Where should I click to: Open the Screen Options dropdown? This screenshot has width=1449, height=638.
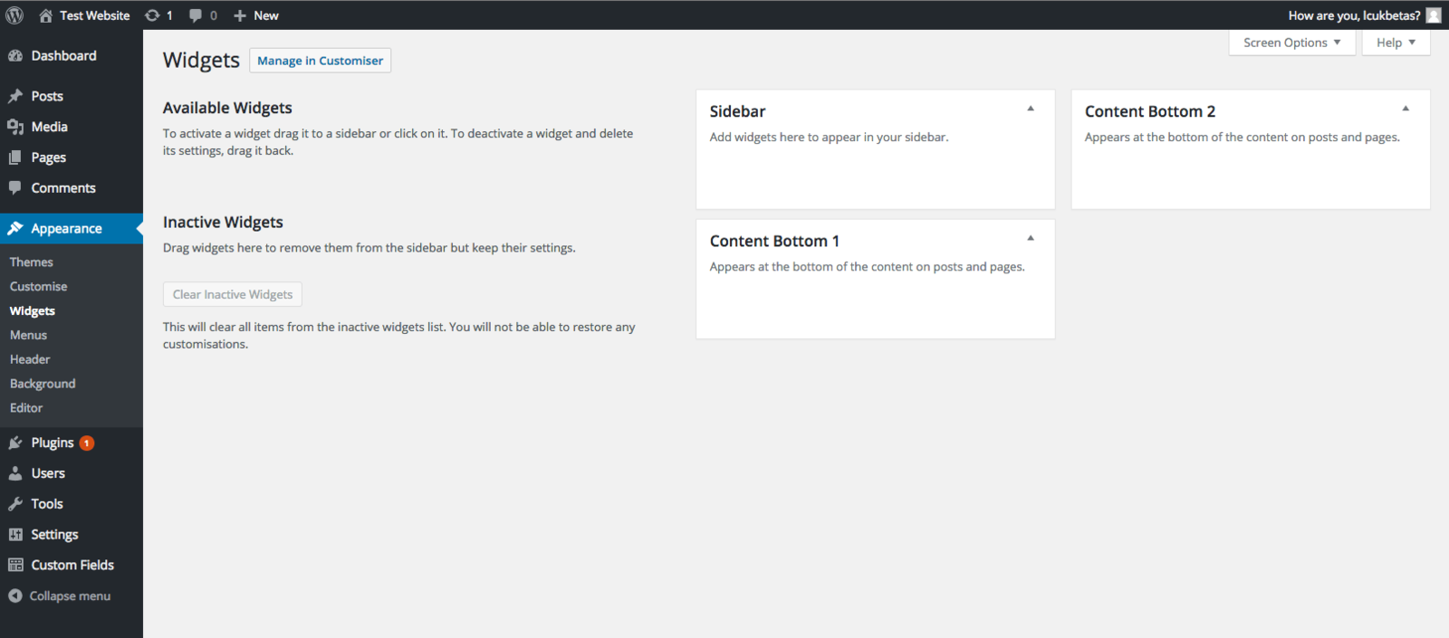coord(1292,43)
